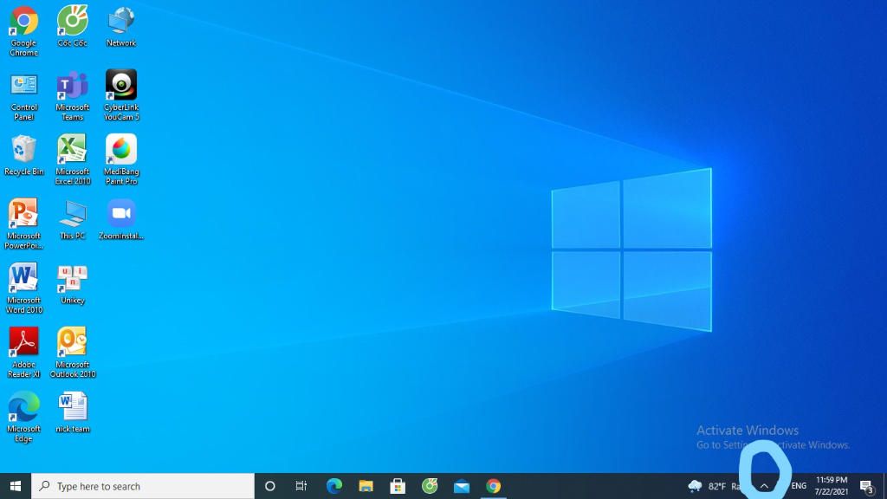Select CyberLink YouCam 5 desktop icon

(x=121, y=95)
